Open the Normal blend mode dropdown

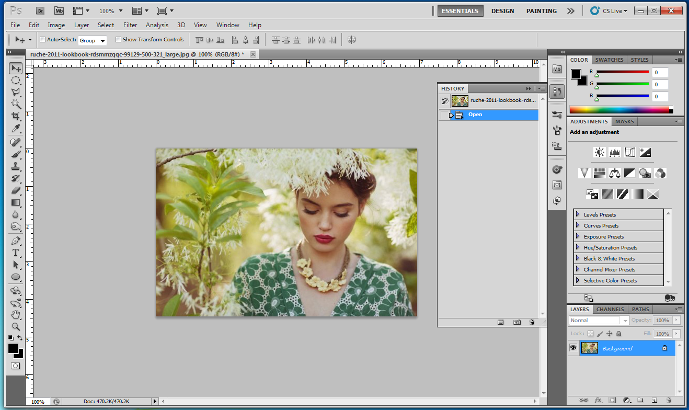point(599,320)
